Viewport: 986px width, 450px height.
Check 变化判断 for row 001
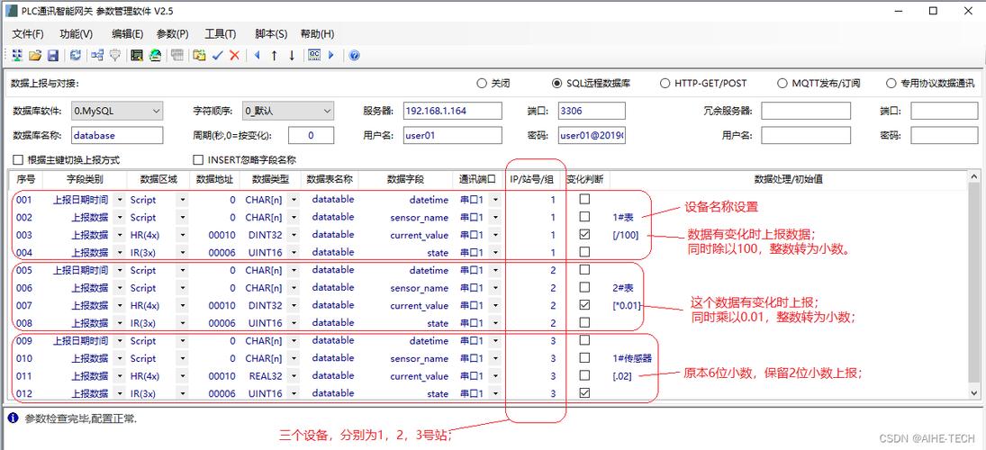click(584, 199)
